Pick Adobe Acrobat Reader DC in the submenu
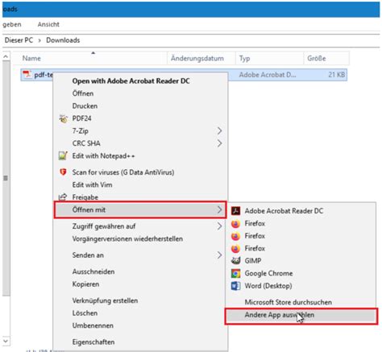The width and height of the screenshot is (382, 352). point(284,211)
